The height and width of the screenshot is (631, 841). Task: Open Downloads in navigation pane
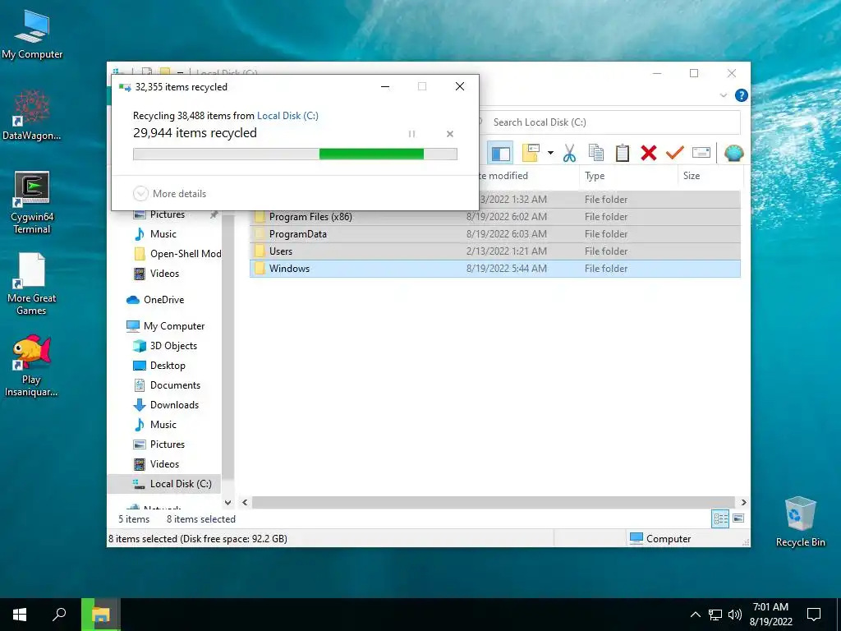coord(166,405)
